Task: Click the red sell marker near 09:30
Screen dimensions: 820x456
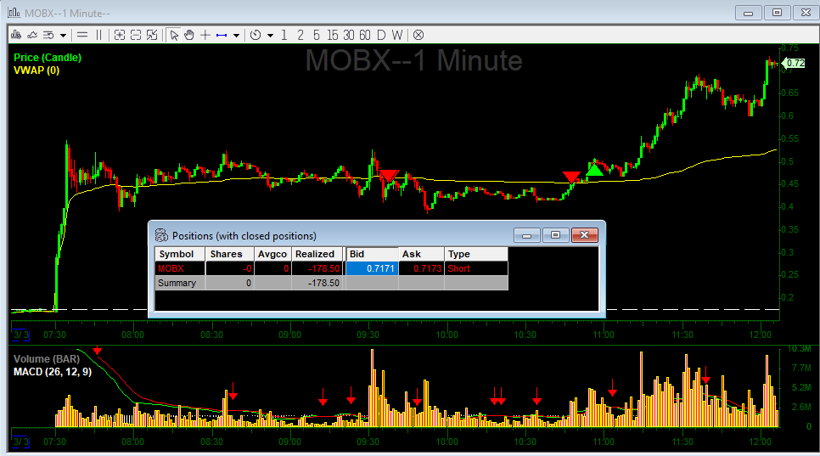Action: pyautogui.click(x=389, y=175)
